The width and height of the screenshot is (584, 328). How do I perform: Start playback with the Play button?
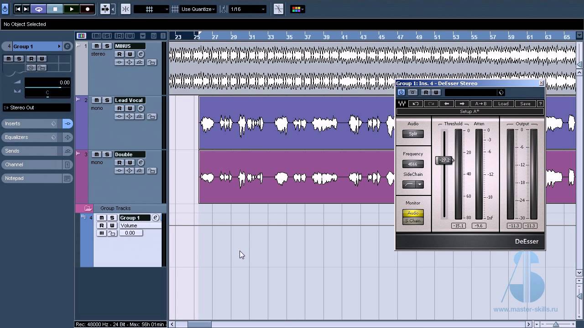pyautogui.click(x=72, y=9)
